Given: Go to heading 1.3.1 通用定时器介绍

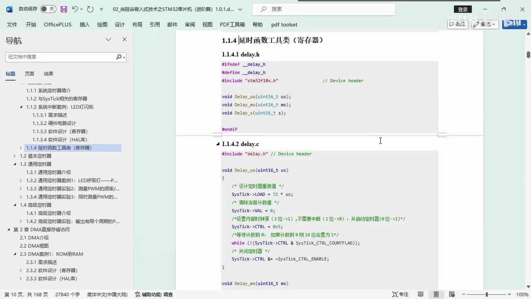Looking at the screenshot, I should pyautogui.click(x=49, y=172).
